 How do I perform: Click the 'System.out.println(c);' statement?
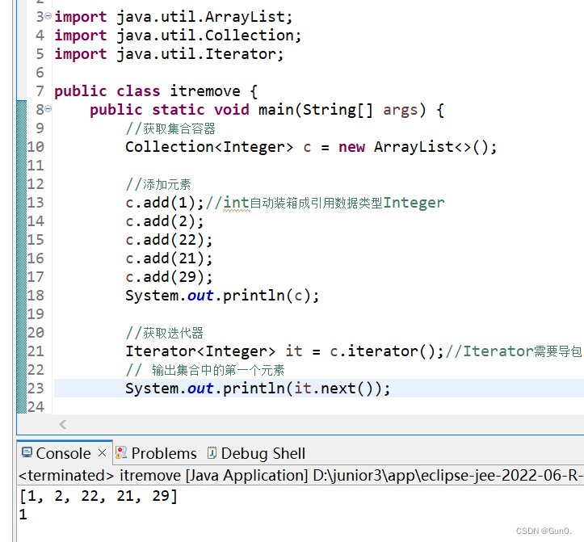point(222,296)
